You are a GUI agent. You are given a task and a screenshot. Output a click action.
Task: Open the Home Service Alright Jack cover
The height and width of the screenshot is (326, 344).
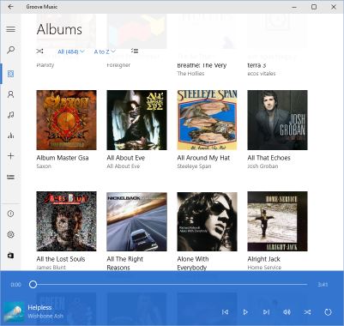(x=277, y=221)
